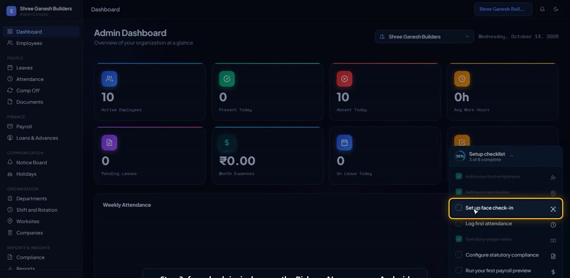
Task: Click the date 'Wednesday, October 14, 2026'
Action: [518, 37]
